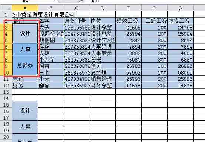Click the name cell 三毛
This screenshot has width=205, height=142.
(x=51, y=72)
